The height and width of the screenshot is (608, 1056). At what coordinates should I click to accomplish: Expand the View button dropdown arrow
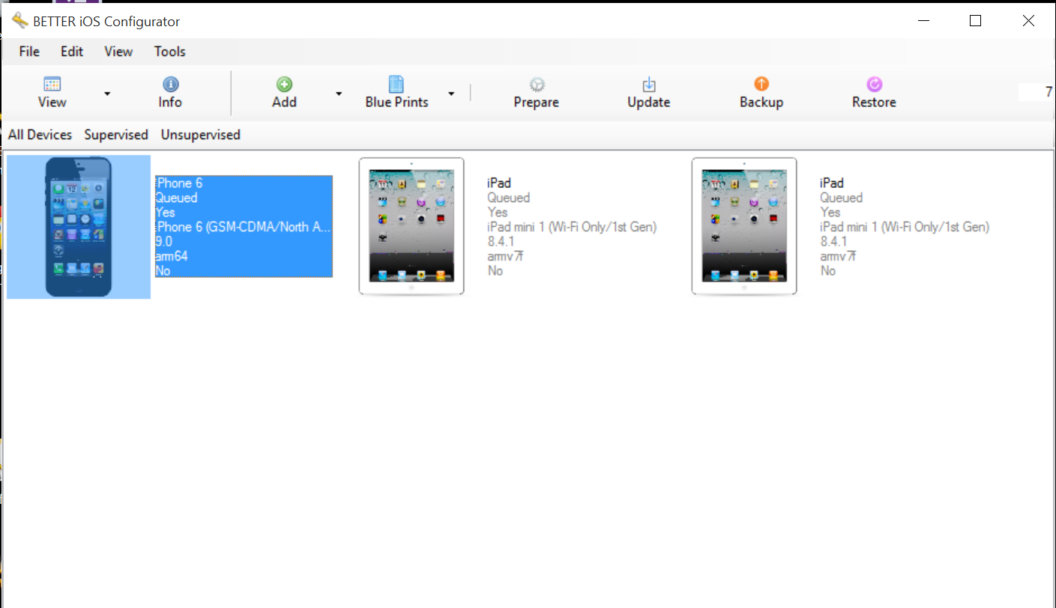[107, 94]
